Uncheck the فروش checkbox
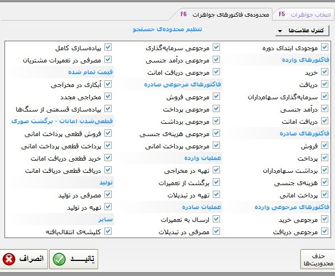 (324, 146)
